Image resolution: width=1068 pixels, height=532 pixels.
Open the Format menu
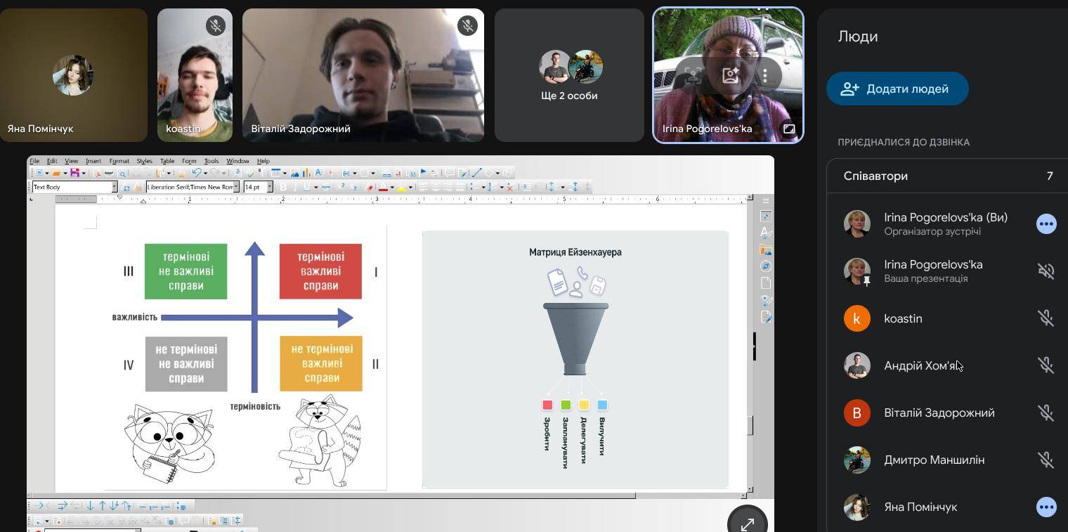click(119, 161)
